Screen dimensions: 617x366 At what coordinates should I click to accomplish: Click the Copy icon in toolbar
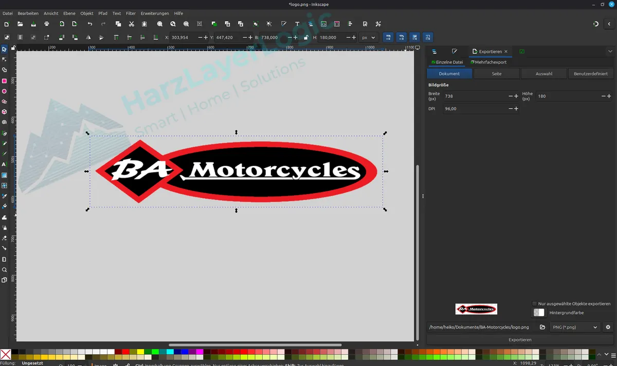click(x=118, y=24)
